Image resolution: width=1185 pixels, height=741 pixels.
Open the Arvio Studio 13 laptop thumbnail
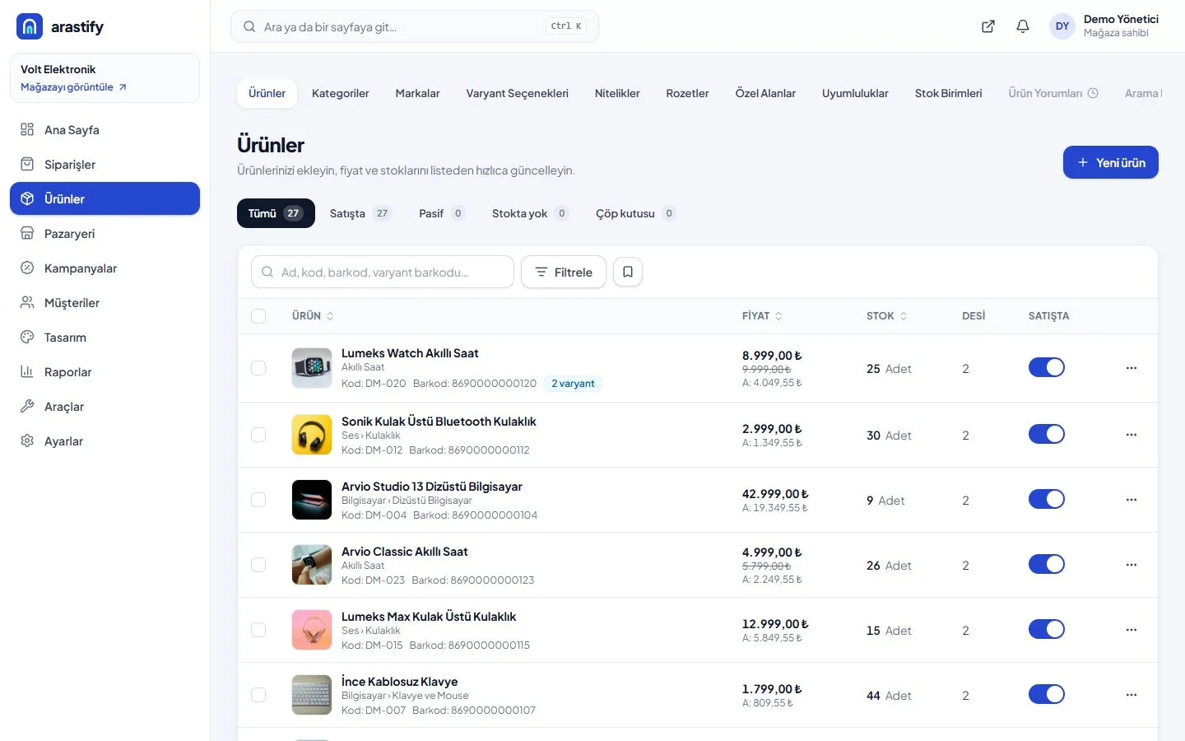(x=312, y=500)
